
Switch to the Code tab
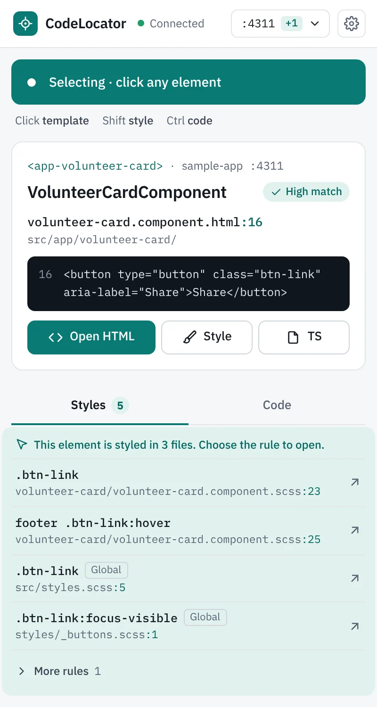click(x=277, y=405)
